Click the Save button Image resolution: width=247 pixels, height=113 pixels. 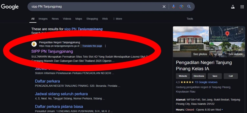pyautogui.click(x=215, y=76)
